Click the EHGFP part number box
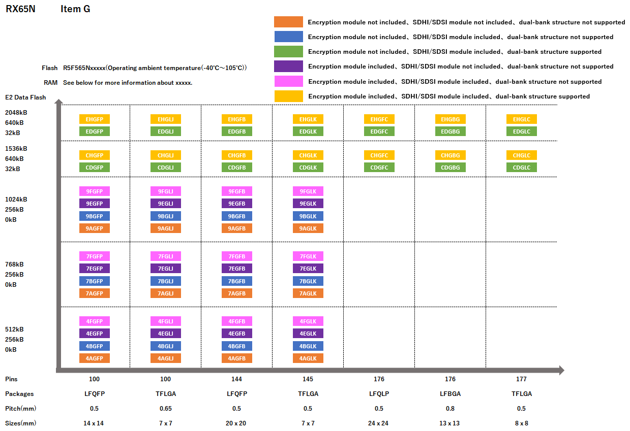This screenshot has width=630, height=431. click(x=94, y=119)
